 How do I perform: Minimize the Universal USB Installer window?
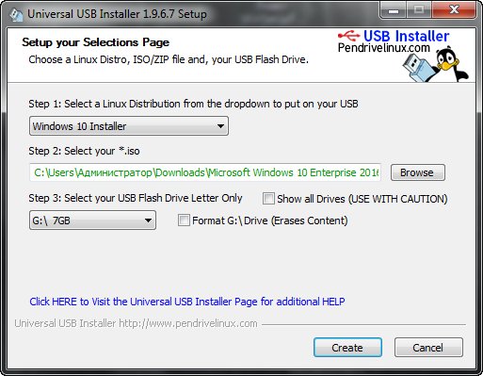(394, 10)
